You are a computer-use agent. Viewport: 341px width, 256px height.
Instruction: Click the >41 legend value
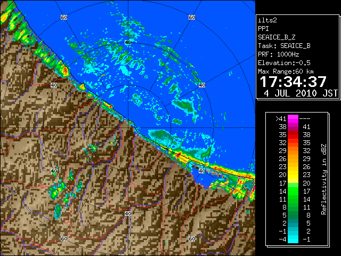click(281, 118)
